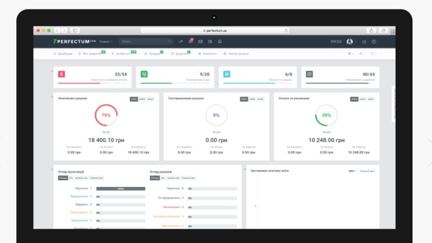Screen dimensions: 432x243
Task: Open the Дашборди menu item
Action: 63,54
